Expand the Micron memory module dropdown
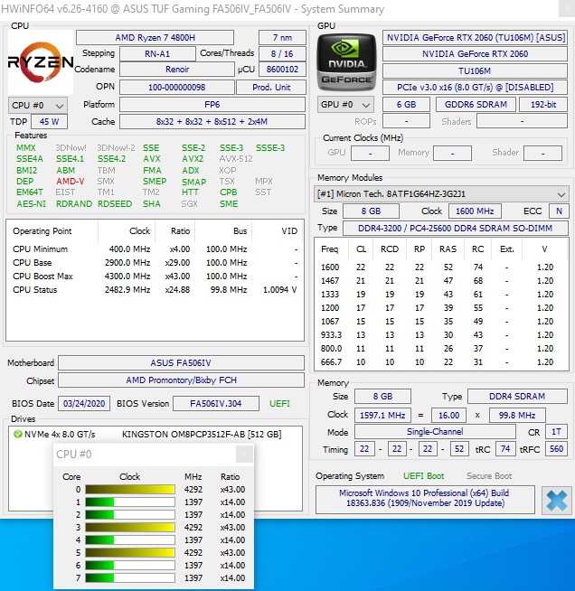This screenshot has height=591, width=575. (x=441, y=194)
